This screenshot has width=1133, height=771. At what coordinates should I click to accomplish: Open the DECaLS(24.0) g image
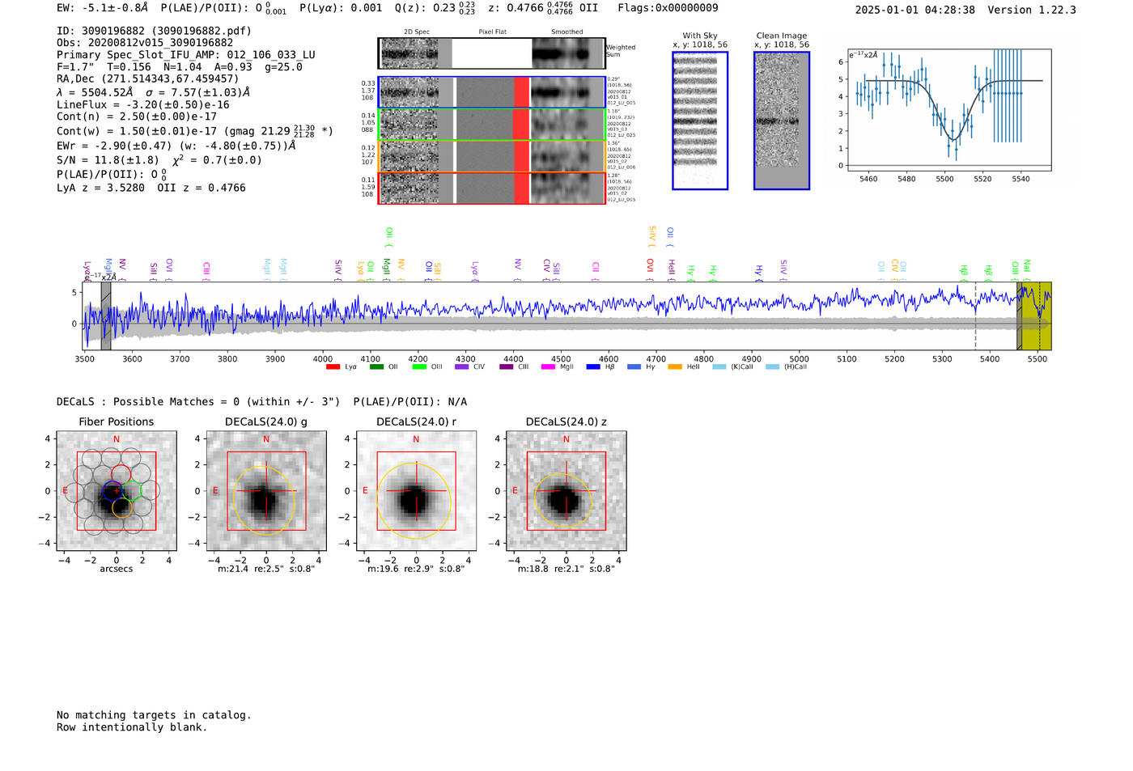[266, 491]
